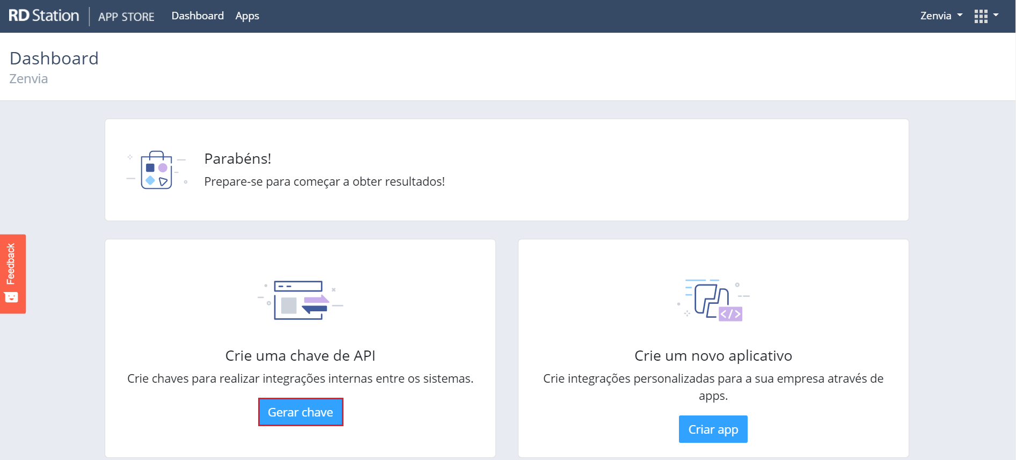Click the Feedback smiley face icon
The height and width of the screenshot is (460, 1016).
pyautogui.click(x=11, y=297)
